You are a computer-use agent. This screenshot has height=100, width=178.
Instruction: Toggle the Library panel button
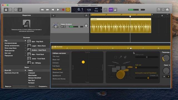tap(6, 10)
